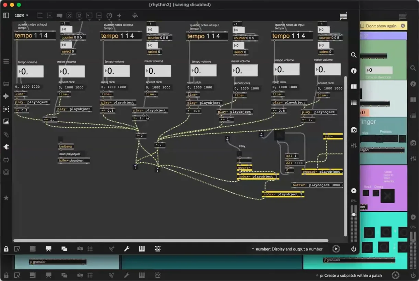Viewport: 419px width, 281px height.
Task: Add a message box from toolbar
Action: coord(49,15)
